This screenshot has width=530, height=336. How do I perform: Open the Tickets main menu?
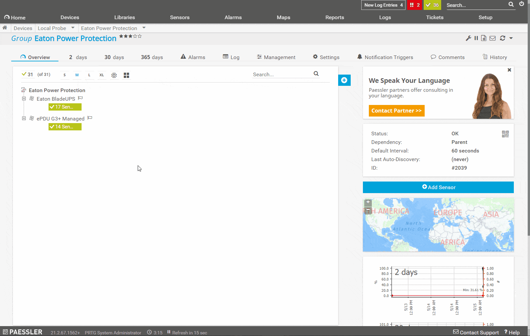click(435, 17)
